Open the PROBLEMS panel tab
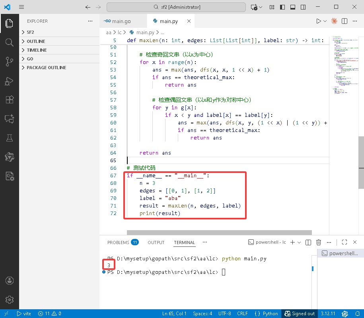Viewport: 364px width, 318px height. coord(123,242)
